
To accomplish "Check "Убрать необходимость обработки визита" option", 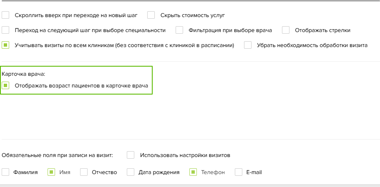I will point(248,45).
